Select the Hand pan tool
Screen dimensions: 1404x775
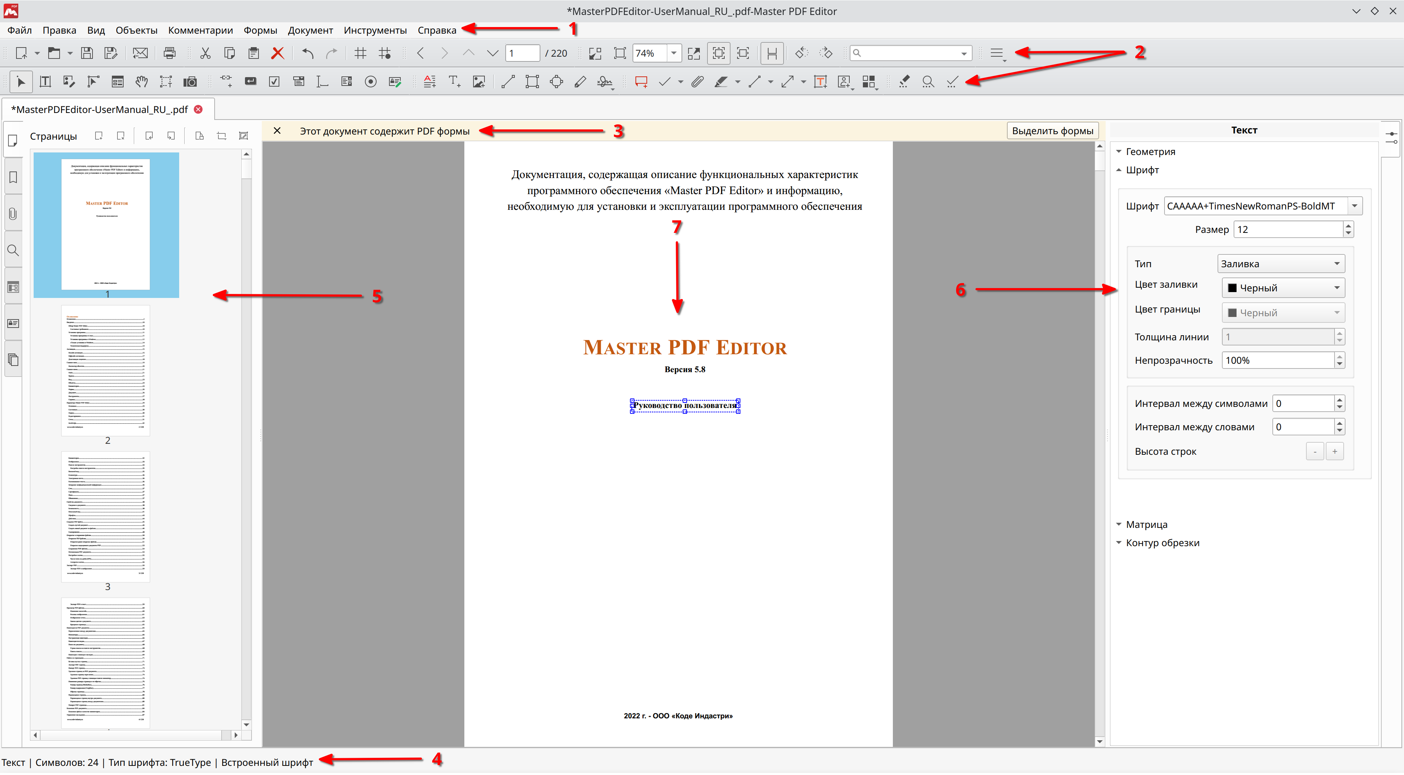(x=141, y=82)
